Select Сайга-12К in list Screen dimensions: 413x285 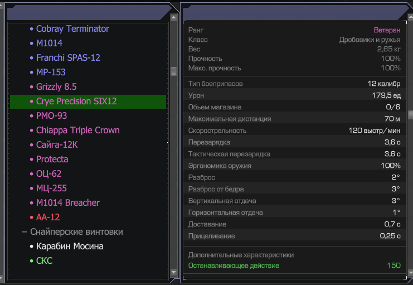[57, 145]
